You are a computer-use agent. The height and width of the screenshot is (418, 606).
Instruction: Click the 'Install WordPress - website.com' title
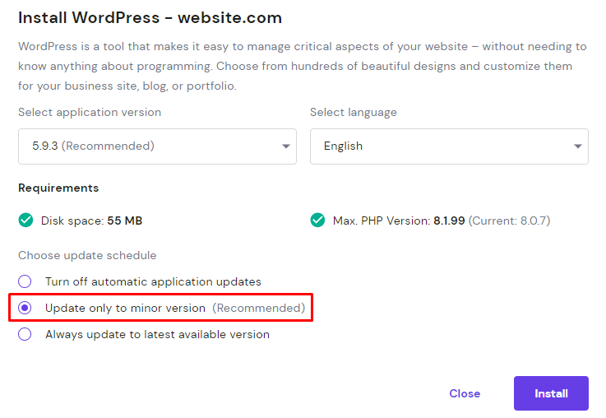150,17
